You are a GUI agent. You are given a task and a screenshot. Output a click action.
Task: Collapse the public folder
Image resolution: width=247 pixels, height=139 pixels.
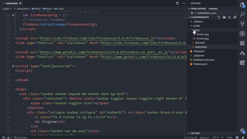click(x=197, y=26)
